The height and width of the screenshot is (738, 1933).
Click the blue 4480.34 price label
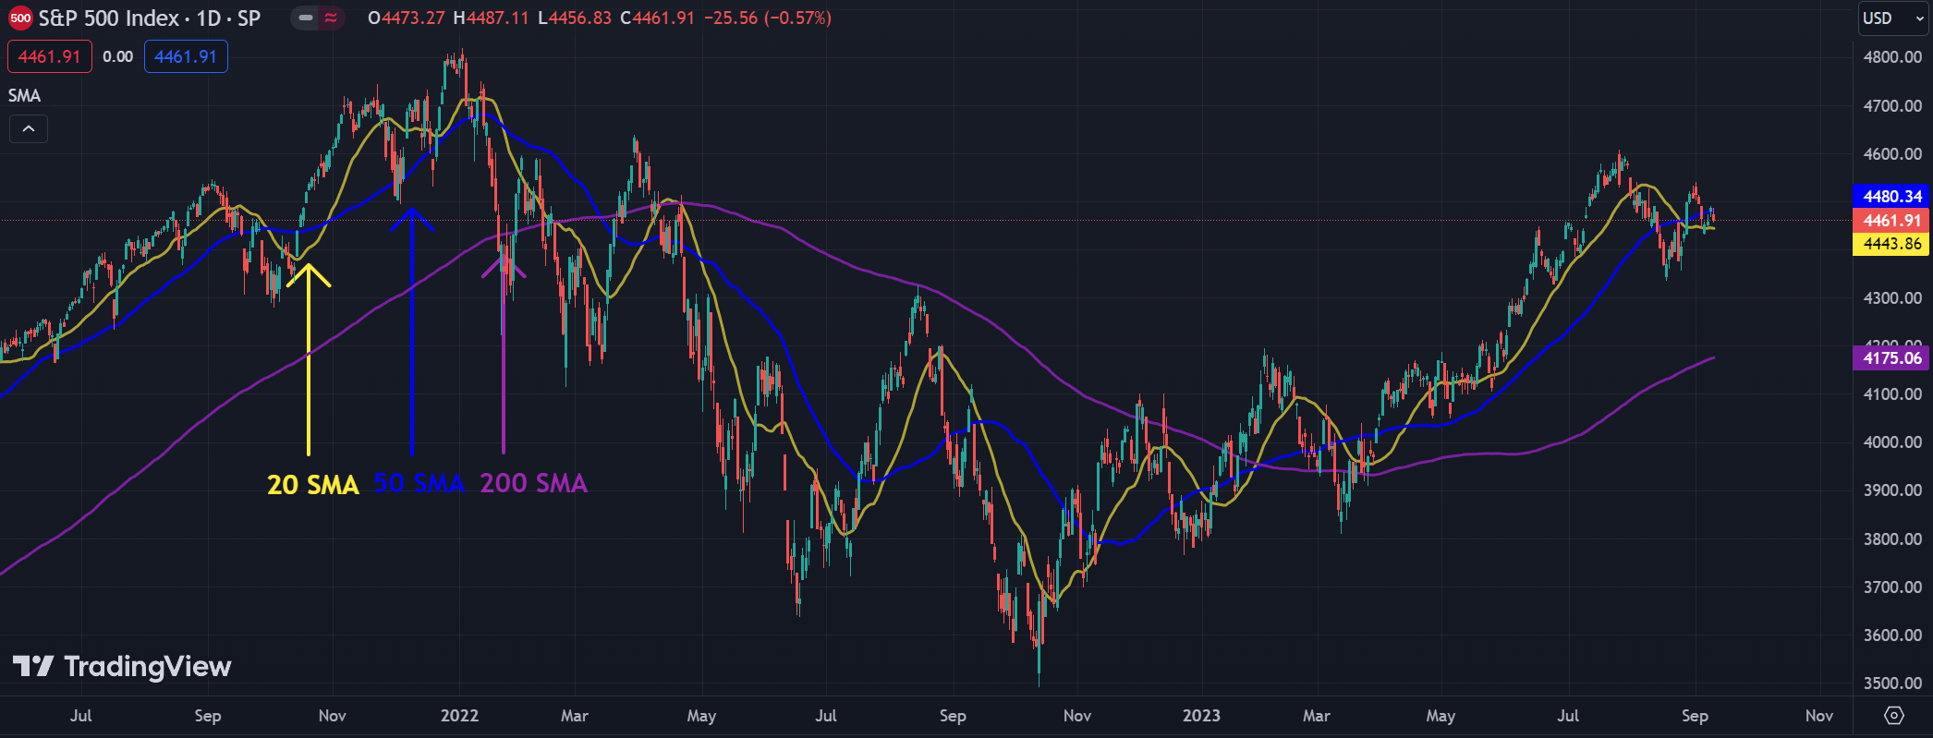[1891, 196]
